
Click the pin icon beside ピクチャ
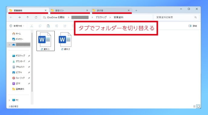[x=29, y=73]
